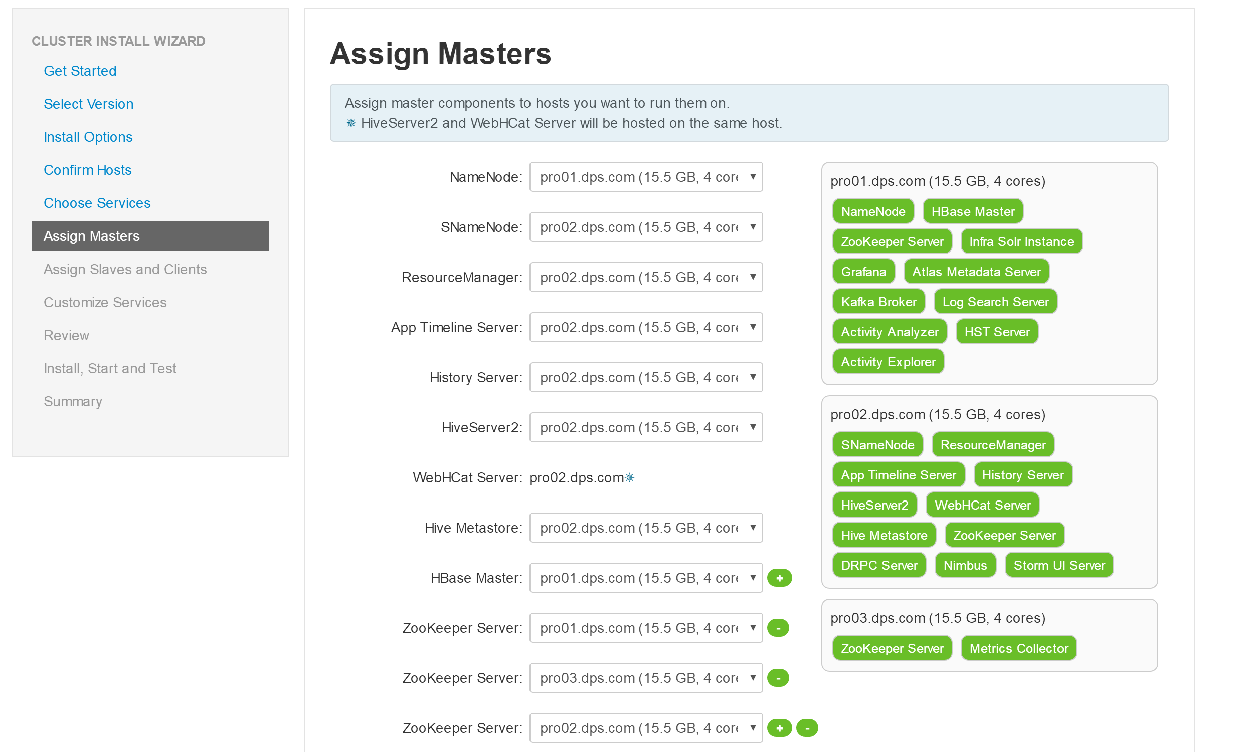Remove the pro02 ZooKeeper Server row

pyautogui.click(x=807, y=728)
